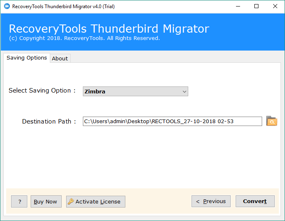
Task: Go back with the Previous button
Action: pos(211,201)
